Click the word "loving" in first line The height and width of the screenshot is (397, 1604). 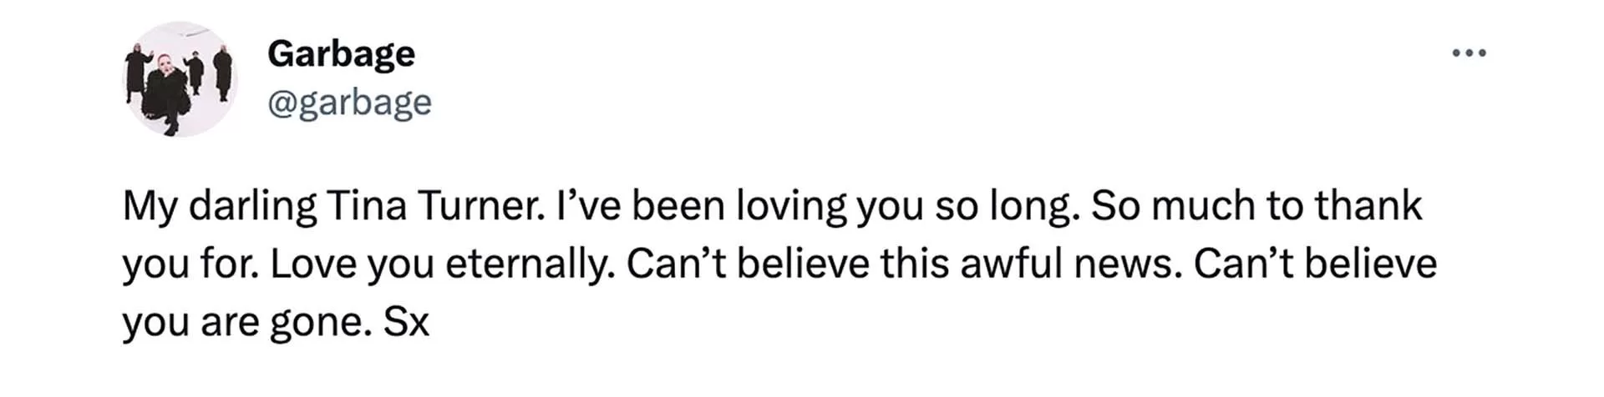point(790,207)
